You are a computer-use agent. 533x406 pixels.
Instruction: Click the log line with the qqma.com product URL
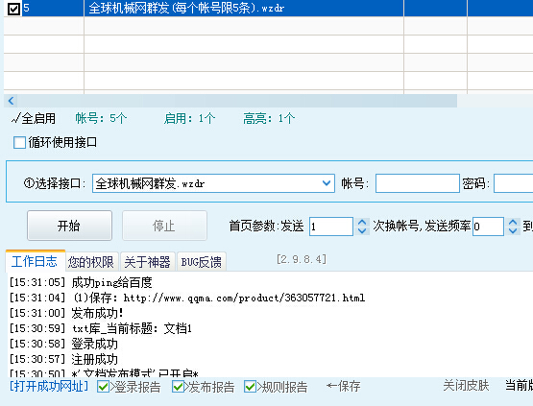click(187, 298)
